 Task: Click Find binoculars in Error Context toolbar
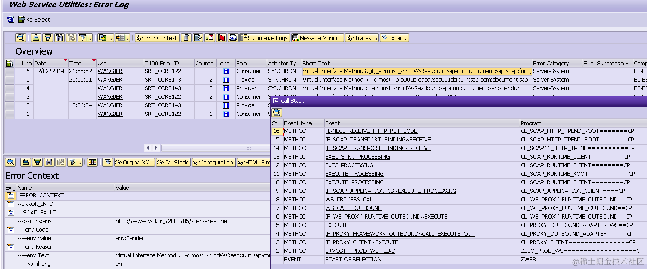pyautogui.click(x=49, y=162)
